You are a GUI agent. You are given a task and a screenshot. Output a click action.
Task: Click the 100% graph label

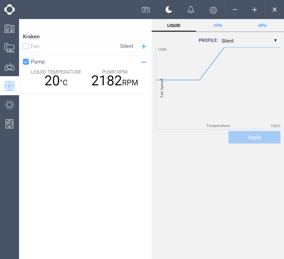[x=162, y=50]
